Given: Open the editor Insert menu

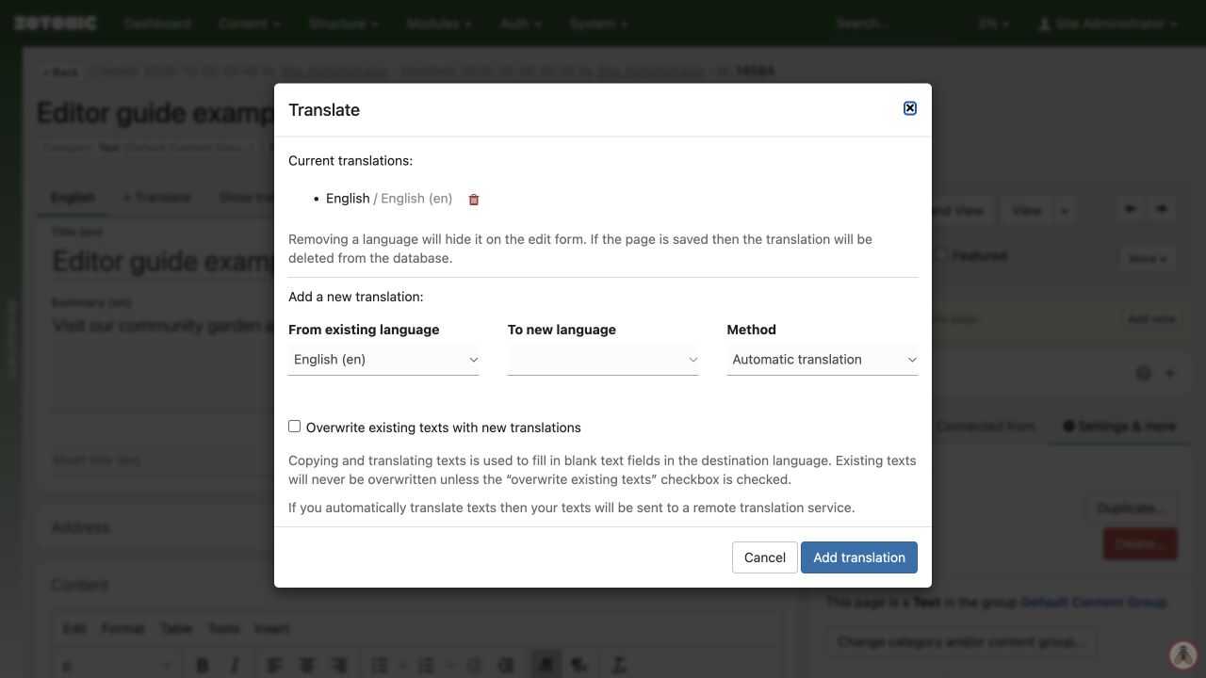Looking at the screenshot, I should tap(271, 629).
